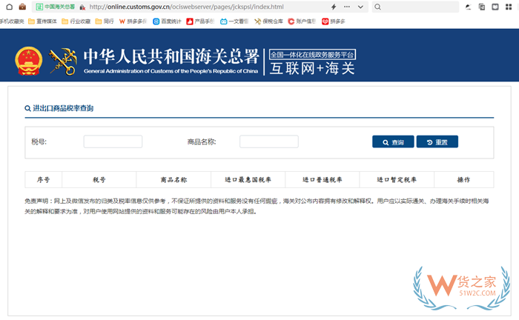
Task: Open the 产品手册 bookmark
Action: pyautogui.click(x=200, y=21)
